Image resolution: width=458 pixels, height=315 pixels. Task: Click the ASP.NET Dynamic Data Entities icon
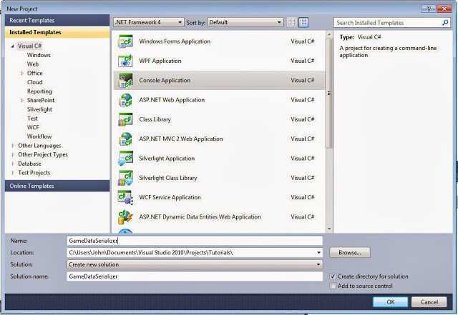click(x=125, y=217)
